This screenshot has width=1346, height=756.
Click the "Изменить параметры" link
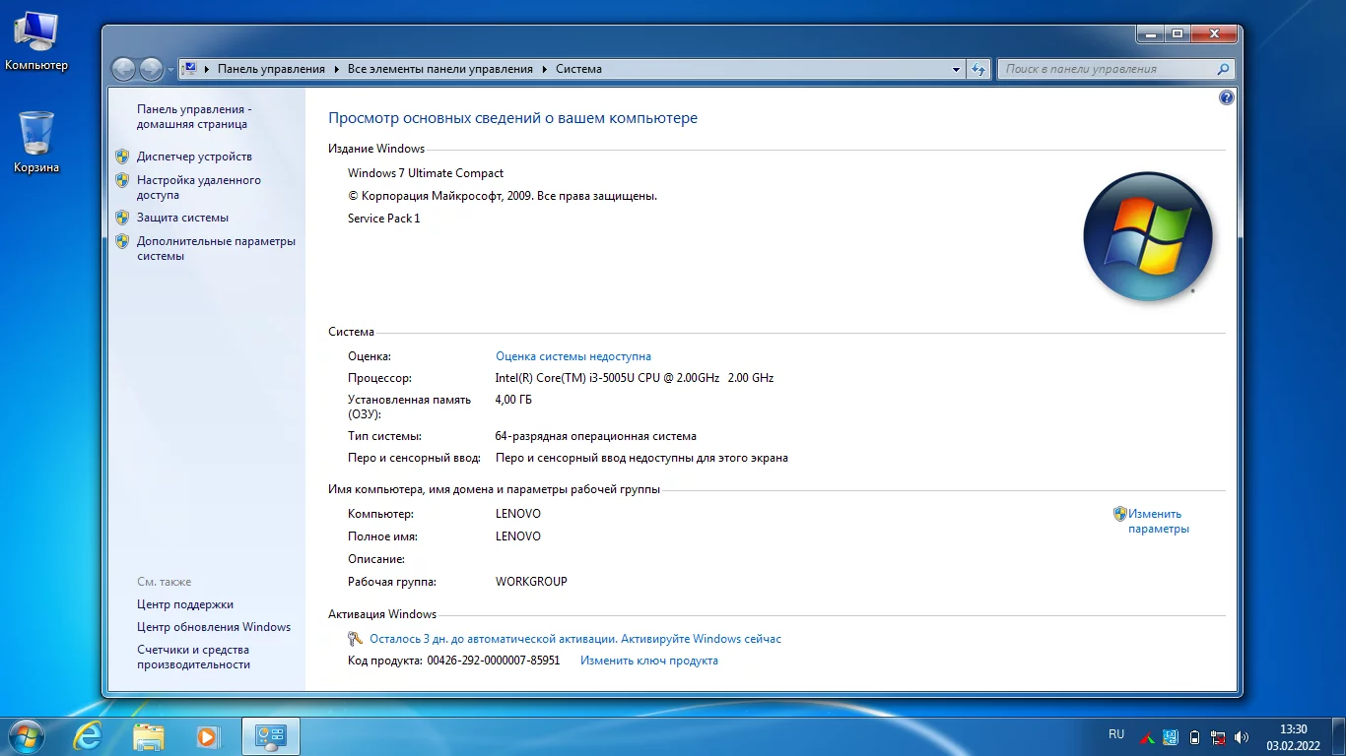1159,522
